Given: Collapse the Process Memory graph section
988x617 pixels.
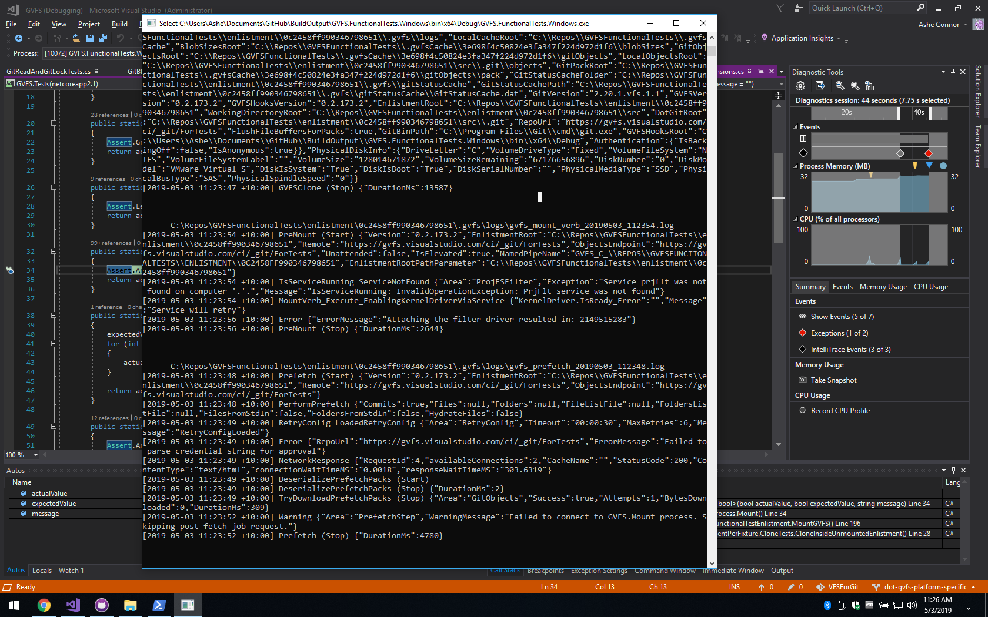Looking at the screenshot, I should (795, 166).
